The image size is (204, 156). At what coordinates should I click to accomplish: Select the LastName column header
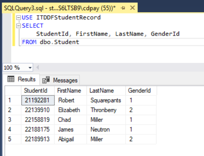[x=106, y=90]
